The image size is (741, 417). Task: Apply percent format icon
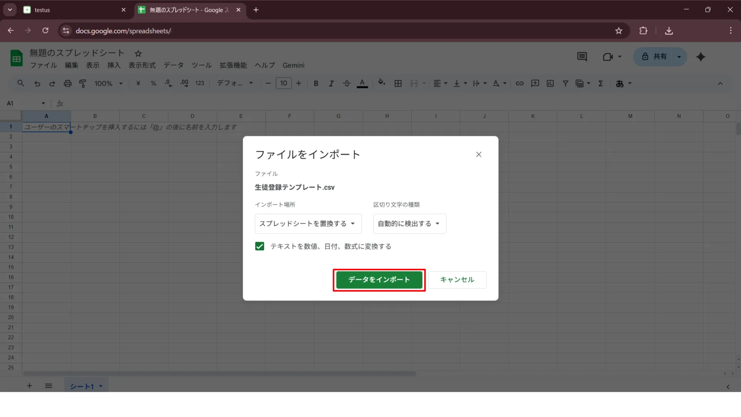154,83
